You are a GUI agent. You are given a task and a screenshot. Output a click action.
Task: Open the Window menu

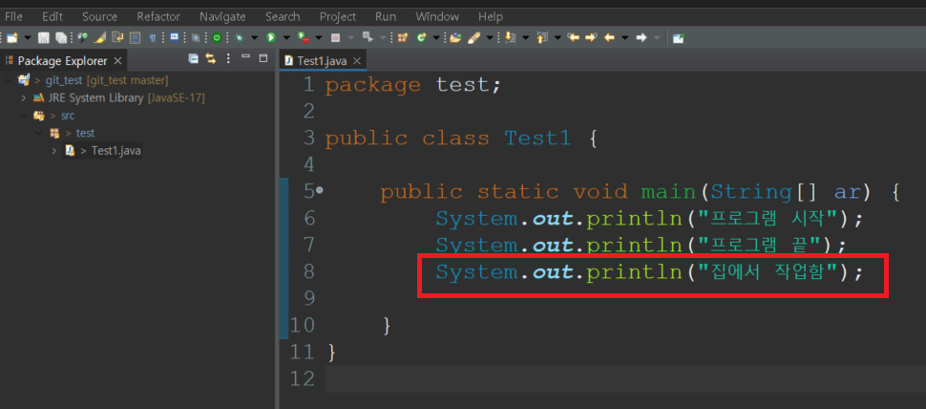pyautogui.click(x=436, y=16)
